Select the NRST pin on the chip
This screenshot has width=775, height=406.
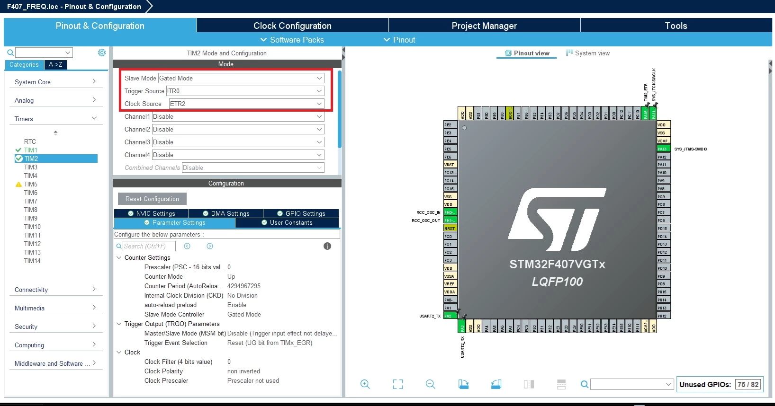point(451,228)
